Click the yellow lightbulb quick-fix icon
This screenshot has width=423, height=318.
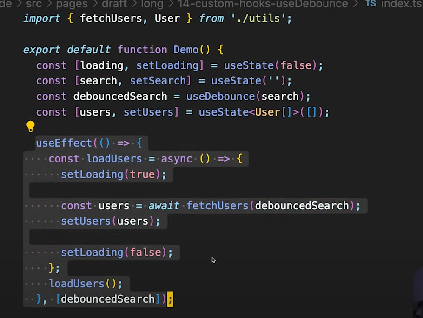pos(31,126)
